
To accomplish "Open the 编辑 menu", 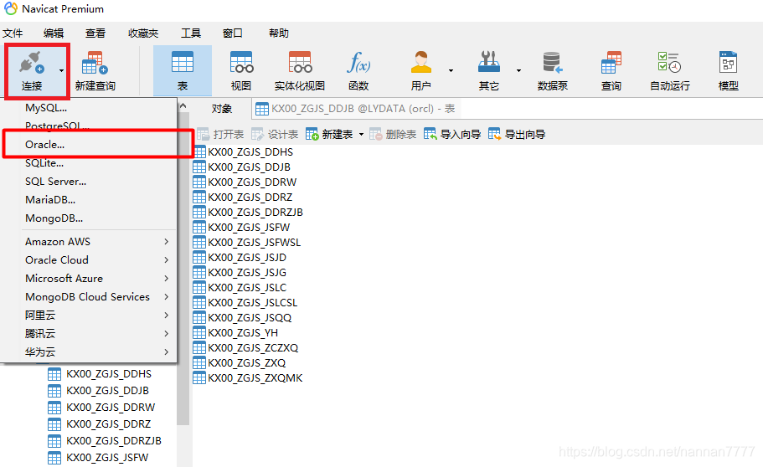I will 54,33.
